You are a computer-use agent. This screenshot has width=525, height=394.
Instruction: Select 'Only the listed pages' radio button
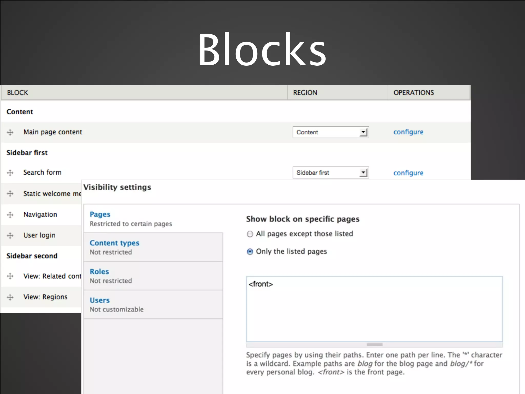coord(250,252)
